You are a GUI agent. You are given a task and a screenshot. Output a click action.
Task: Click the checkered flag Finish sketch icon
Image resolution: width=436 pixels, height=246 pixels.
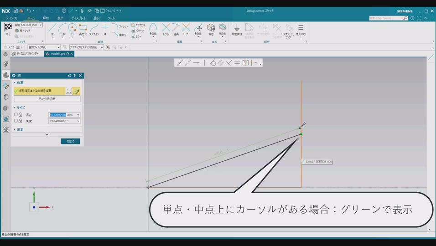tap(8, 27)
